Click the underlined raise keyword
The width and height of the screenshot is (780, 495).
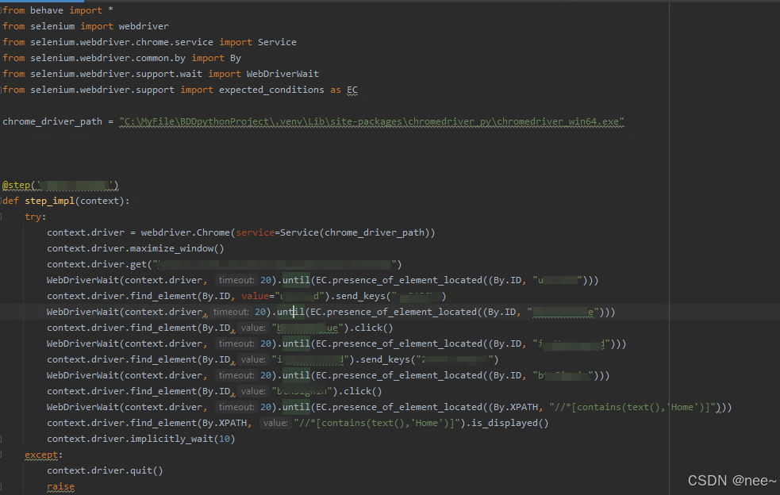(60, 485)
